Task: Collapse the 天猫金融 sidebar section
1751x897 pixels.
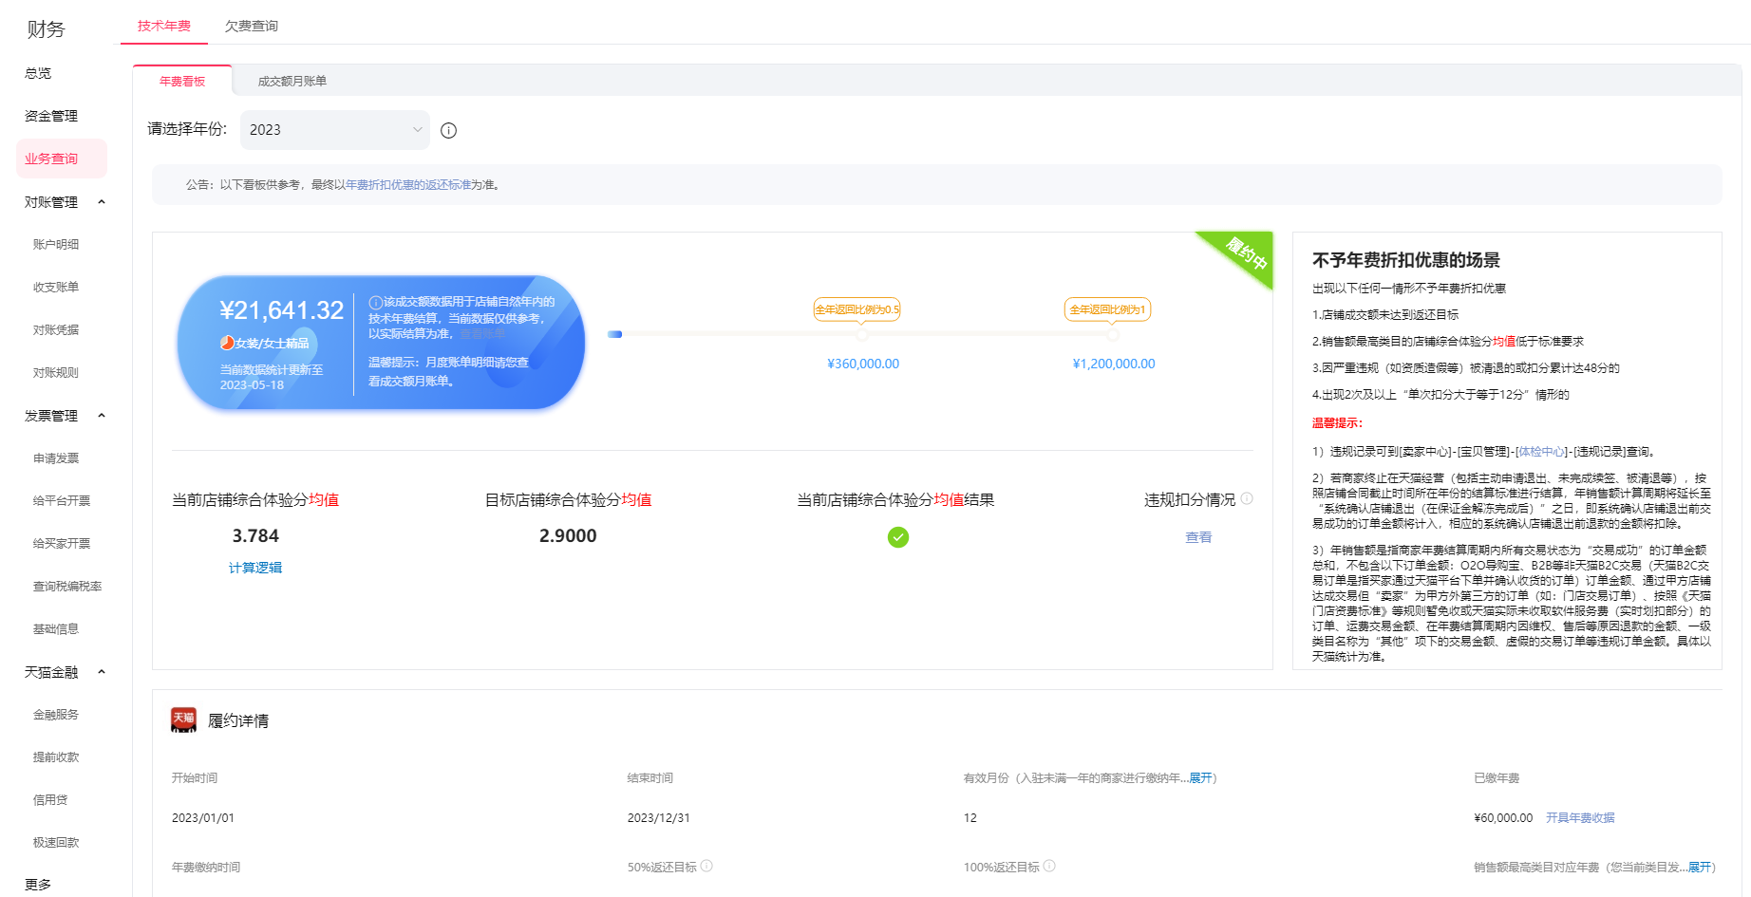Action: (x=102, y=672)
